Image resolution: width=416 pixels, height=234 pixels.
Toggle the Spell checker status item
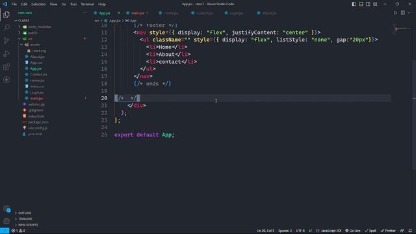click(x=370, y=231)
